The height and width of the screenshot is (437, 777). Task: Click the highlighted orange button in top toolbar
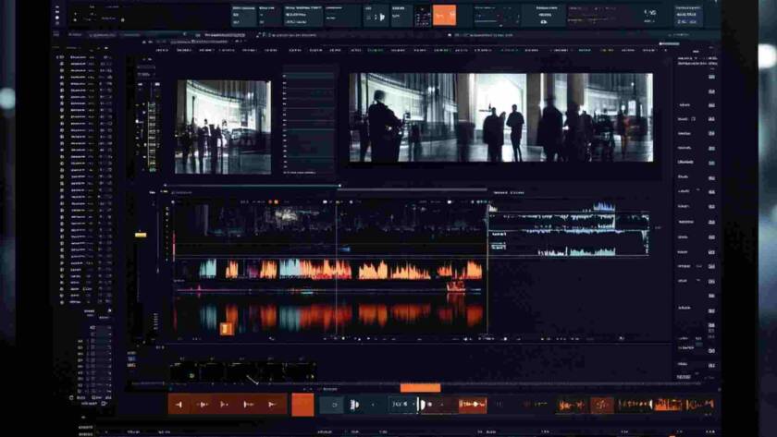coord(444,16)
